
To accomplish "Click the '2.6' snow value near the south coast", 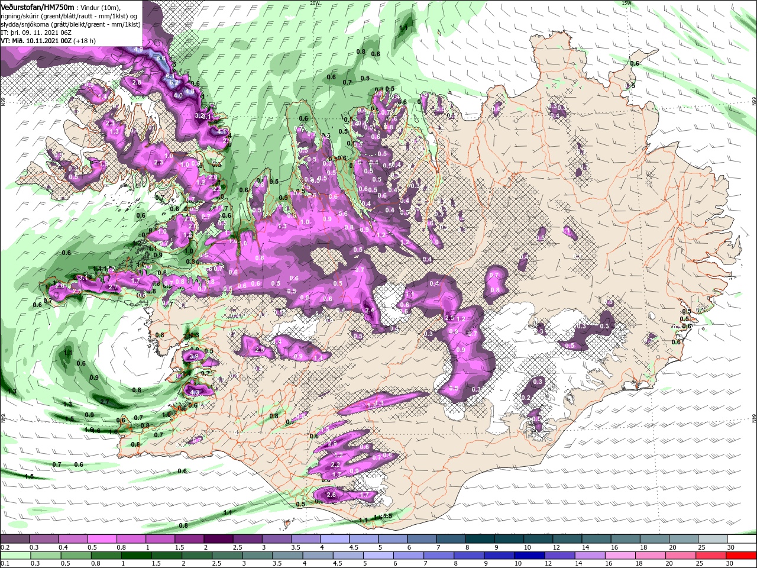I will [x=331, y=495].
